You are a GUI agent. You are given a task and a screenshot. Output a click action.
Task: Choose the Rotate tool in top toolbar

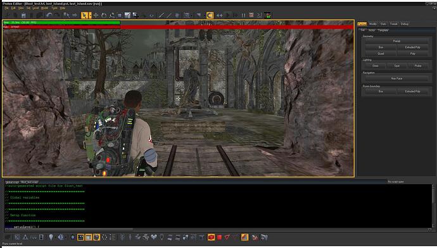point(104,15)
